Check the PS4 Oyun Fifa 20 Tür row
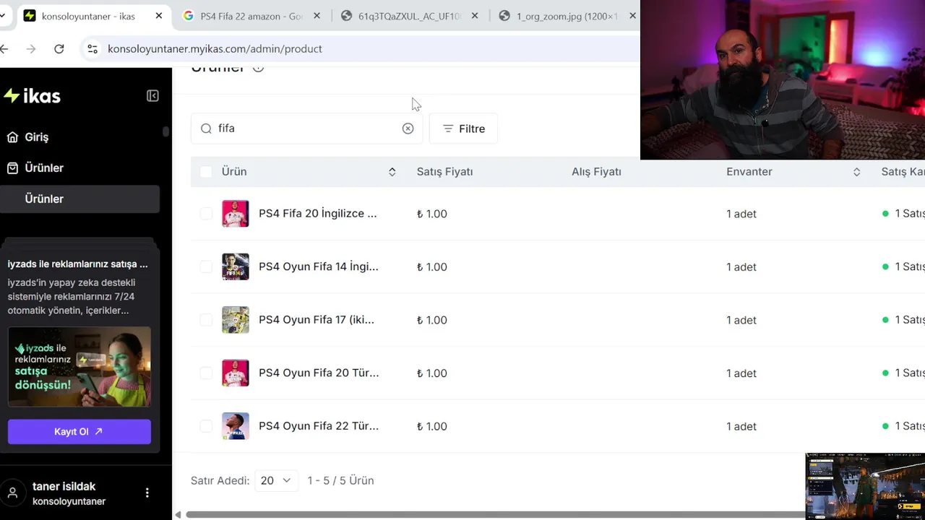 (206, 373)
